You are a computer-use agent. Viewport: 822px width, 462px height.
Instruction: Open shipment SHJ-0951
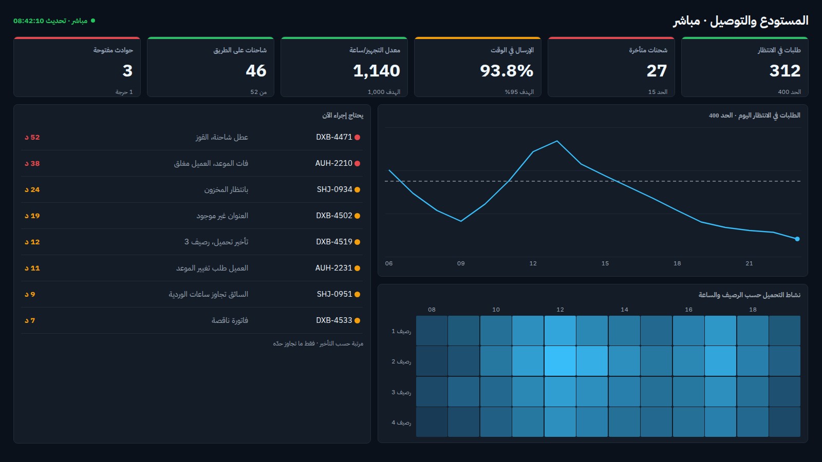tap(334, 294)
